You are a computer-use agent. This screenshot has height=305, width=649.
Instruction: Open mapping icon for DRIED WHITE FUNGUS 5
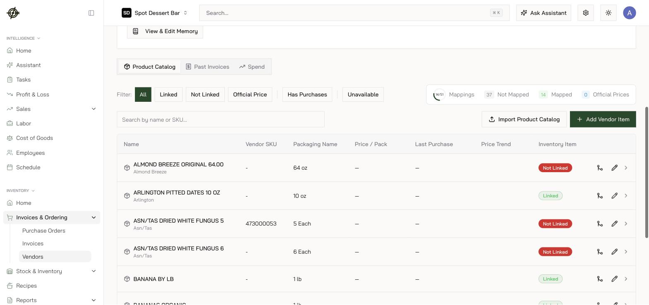coord(600,223)
